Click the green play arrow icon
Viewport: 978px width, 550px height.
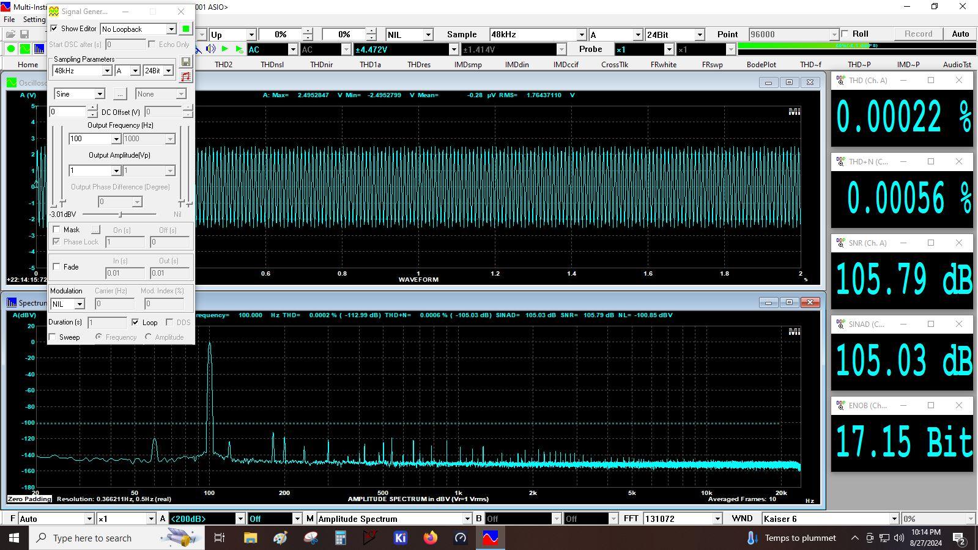[x=225, y=49]
